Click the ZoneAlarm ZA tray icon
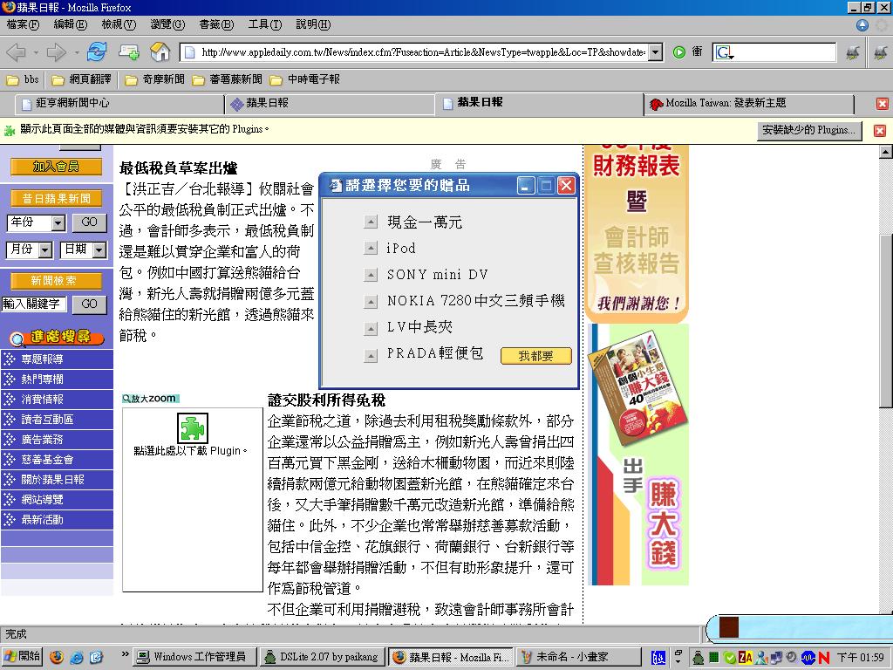Image resolution: width=893 pixels, height=670 pixels. click(x=745, y=658)
